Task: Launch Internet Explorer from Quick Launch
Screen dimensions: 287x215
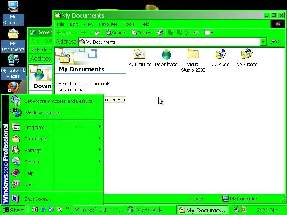Action: click(x=43, y=209)
